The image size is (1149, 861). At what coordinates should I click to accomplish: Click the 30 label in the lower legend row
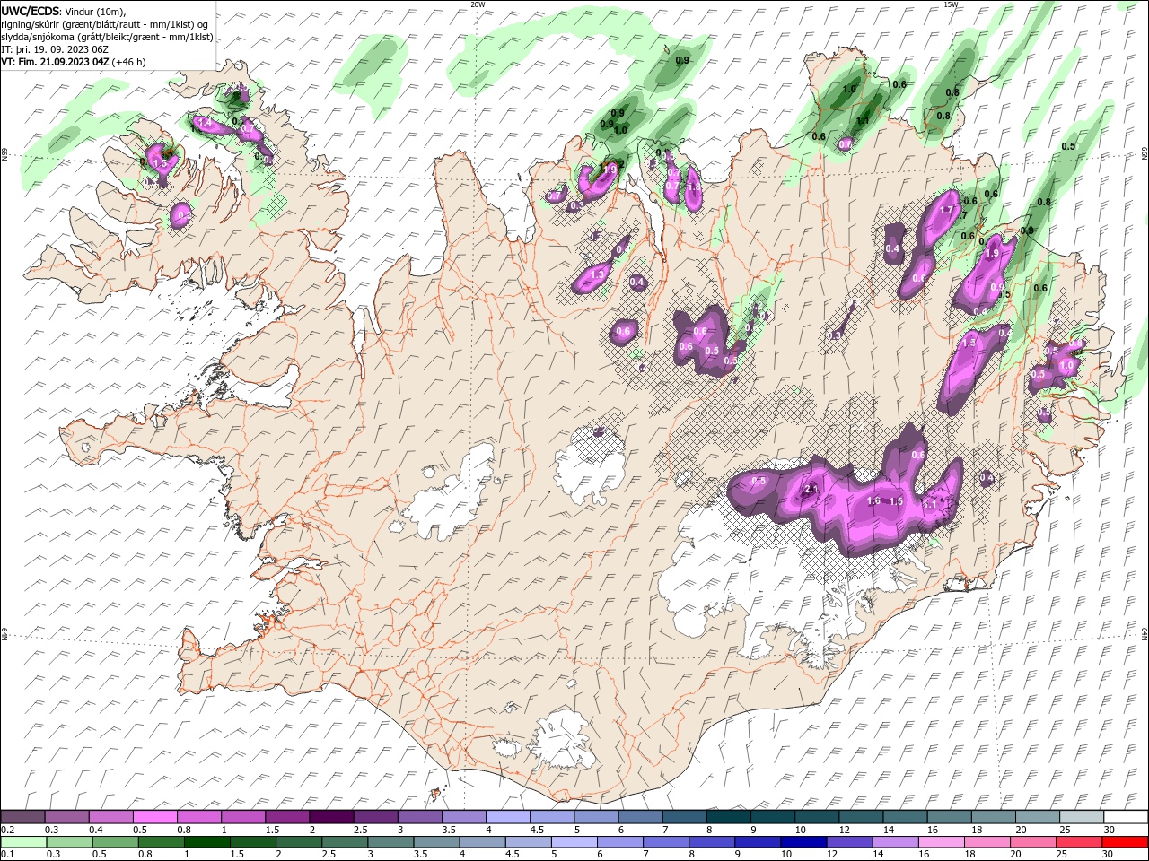[1110, 855]
